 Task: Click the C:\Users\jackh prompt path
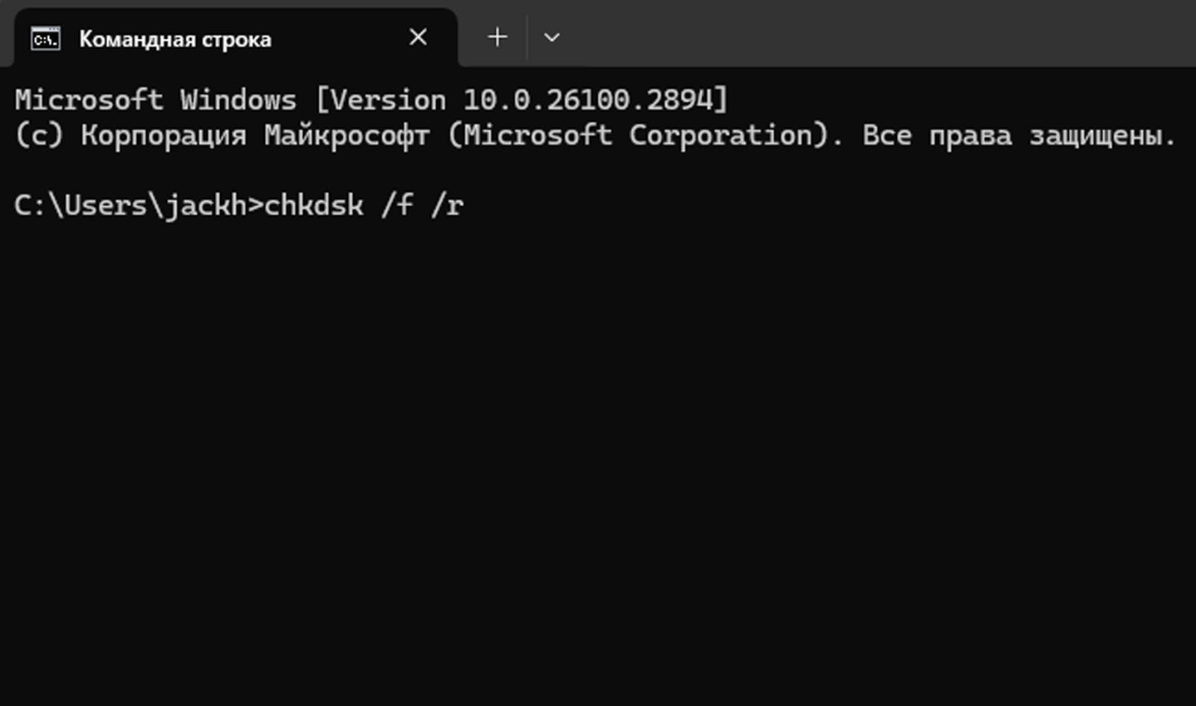[x=130, y=205]
